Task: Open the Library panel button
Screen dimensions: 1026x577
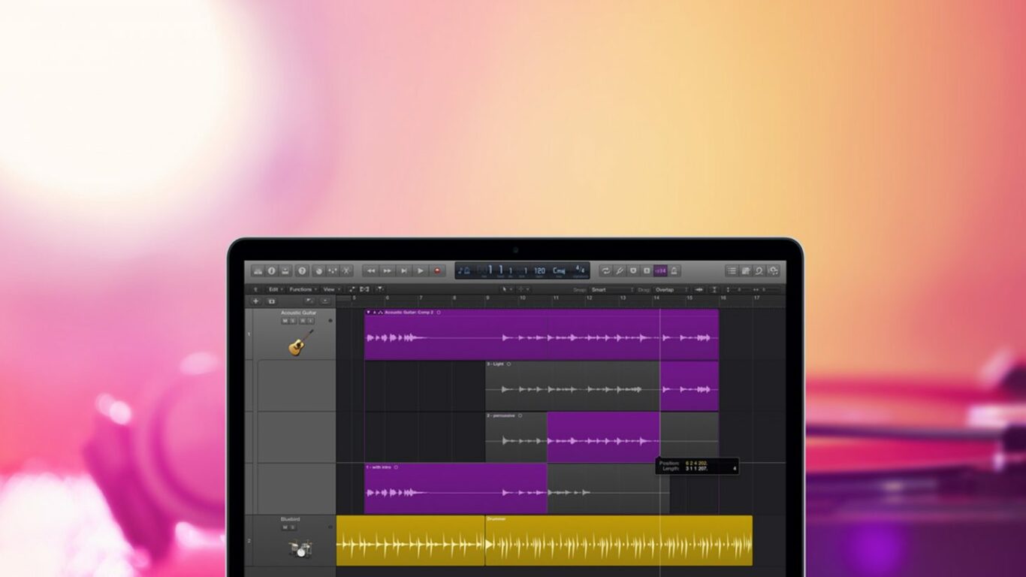Action: [x=258, y=271]
